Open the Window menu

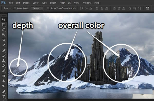[x=87, y=3]
